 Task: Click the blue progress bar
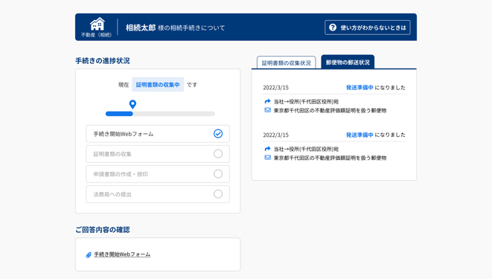(119, 114)
